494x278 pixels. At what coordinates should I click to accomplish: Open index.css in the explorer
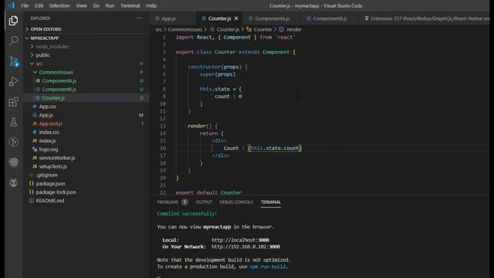[x=86, y=132]
